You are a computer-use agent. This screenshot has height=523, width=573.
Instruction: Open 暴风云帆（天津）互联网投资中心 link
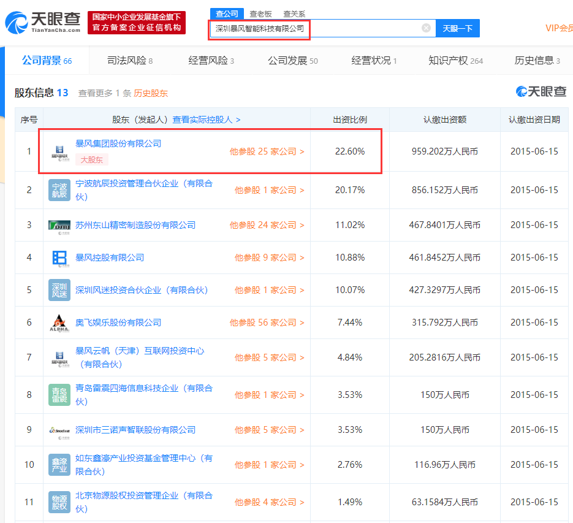pyautogui.click(x=140, y=357)
